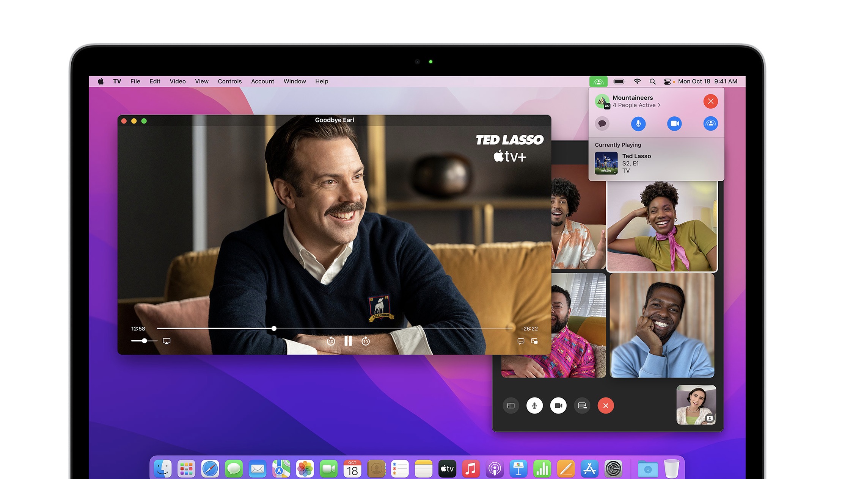Open the Apple menu
Viewport: 864px width, 479px height.
(x=101, y=81)
